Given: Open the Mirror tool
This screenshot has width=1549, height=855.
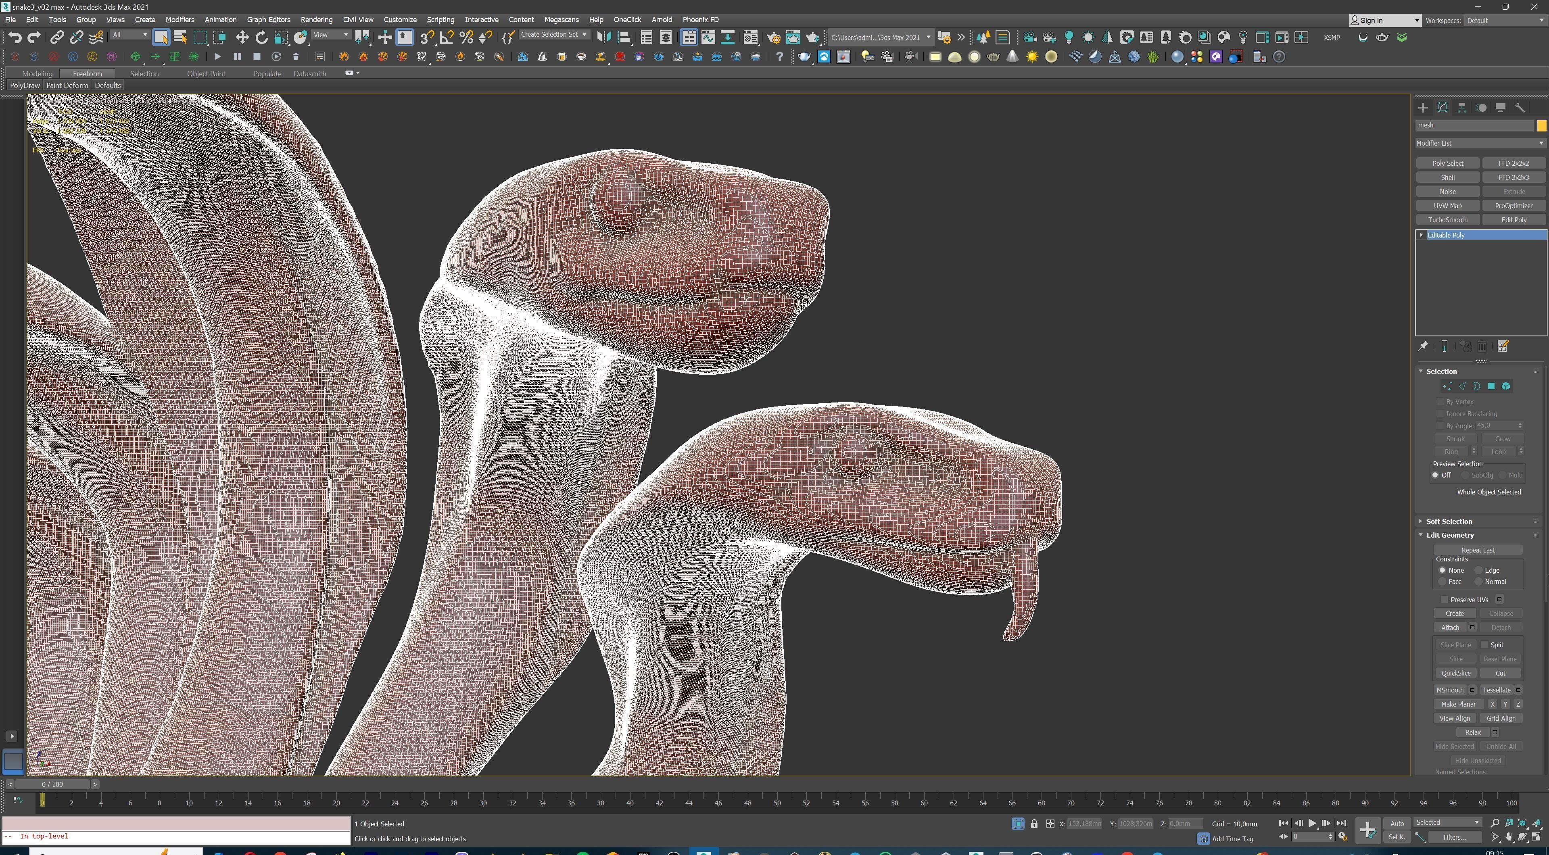Looking at the screenshot, I should pos(604,38).
